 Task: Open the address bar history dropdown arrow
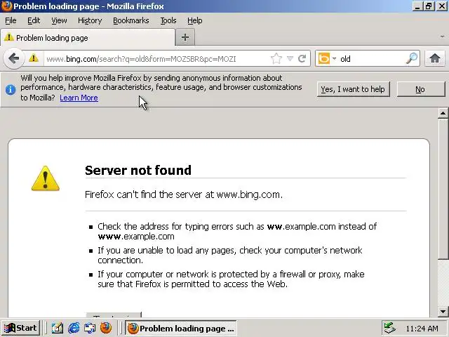point(290,59)
